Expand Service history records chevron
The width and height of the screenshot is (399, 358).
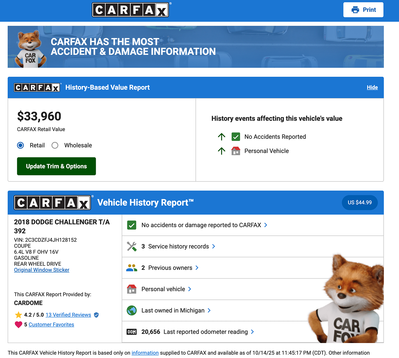coord(213,246)
